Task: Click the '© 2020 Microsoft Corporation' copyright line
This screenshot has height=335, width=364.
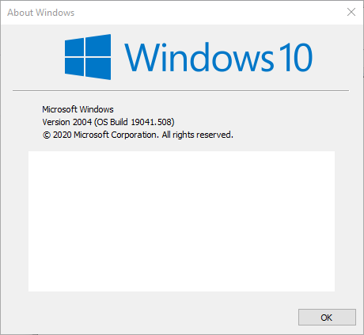Action: [x=138, y=135]
